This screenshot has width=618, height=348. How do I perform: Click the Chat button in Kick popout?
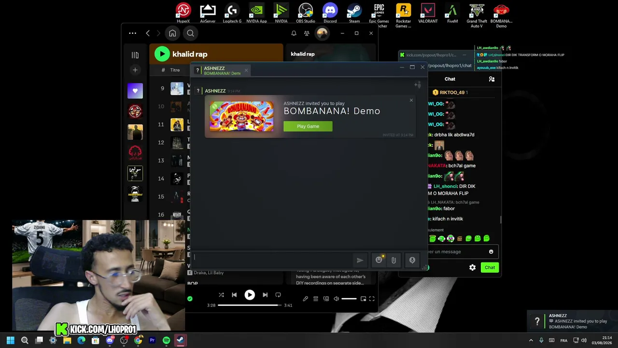pyautogui.click(x=490, y=267)
